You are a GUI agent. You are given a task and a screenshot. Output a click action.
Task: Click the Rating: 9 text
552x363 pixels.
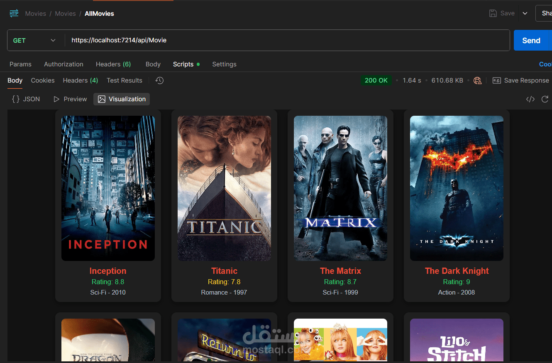(x=457, y=282)
